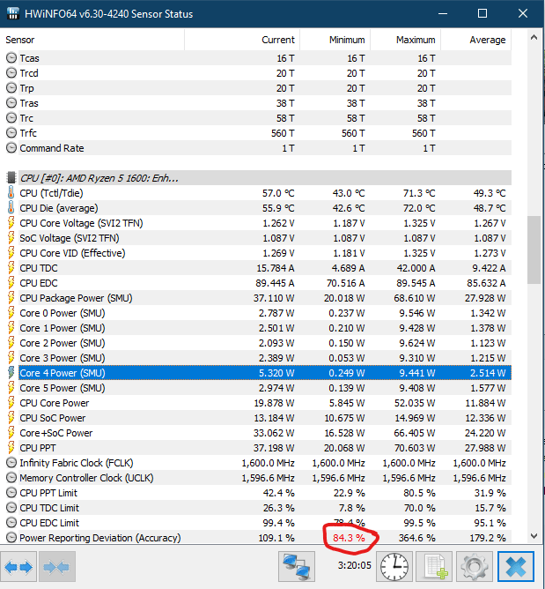Select the CPU TDC Limit row

pyautogui.click(x=259, y=508)
